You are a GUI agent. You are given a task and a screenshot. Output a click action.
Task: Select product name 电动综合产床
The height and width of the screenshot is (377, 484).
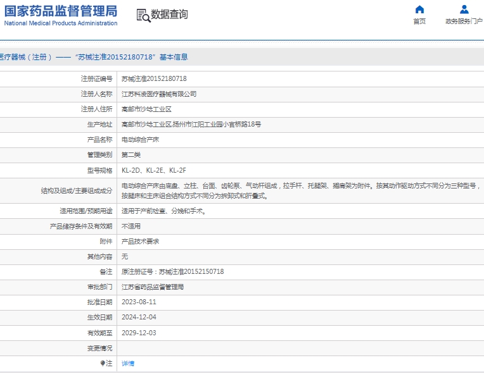coord(140,140)
